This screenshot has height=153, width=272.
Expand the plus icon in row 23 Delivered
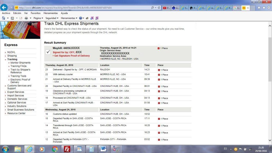159,70
